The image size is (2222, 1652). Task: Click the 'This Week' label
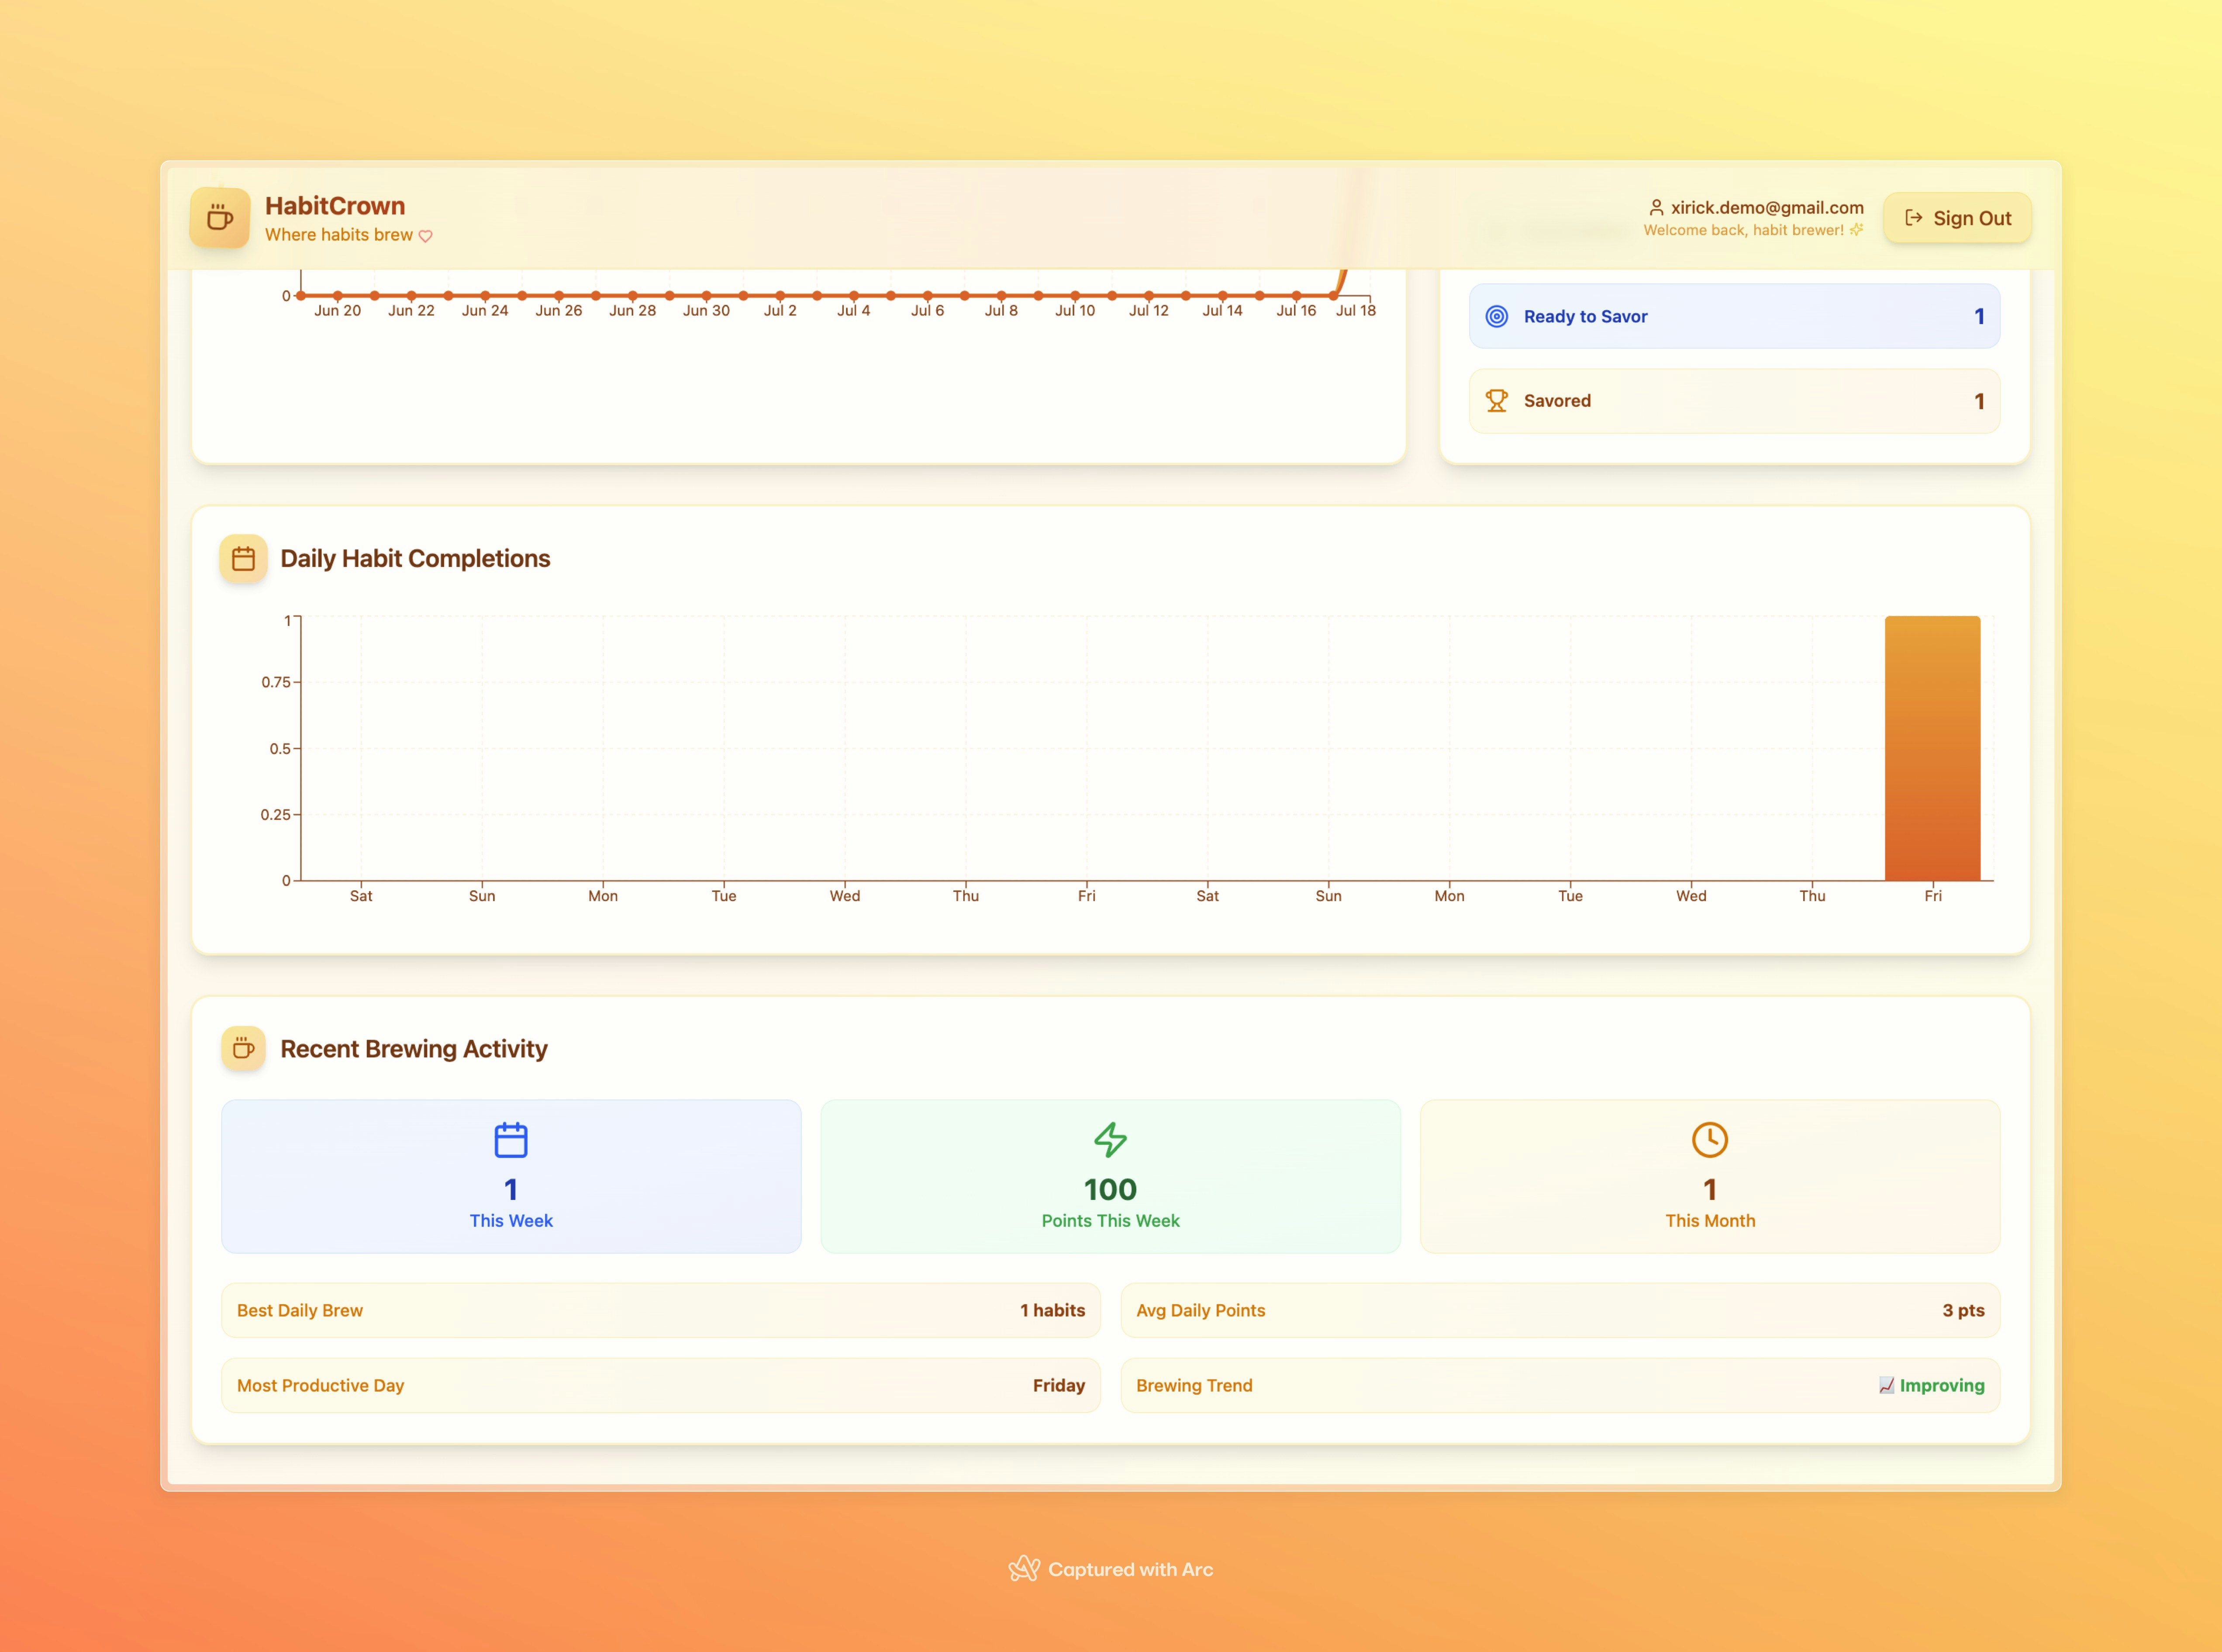click(511, 1220)
